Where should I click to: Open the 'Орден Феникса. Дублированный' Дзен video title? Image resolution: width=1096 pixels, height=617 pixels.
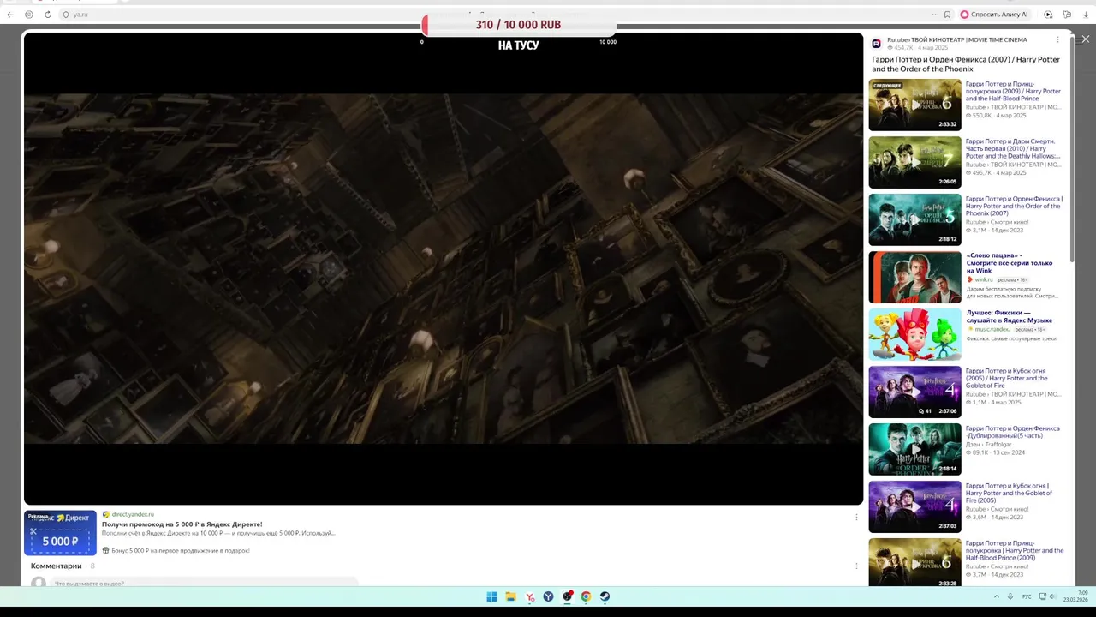pyautogui.click(x=1013, y=432)
